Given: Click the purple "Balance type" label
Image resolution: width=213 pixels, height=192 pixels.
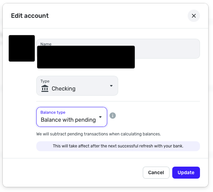Looking at the screenshot, I should (53, 112).
